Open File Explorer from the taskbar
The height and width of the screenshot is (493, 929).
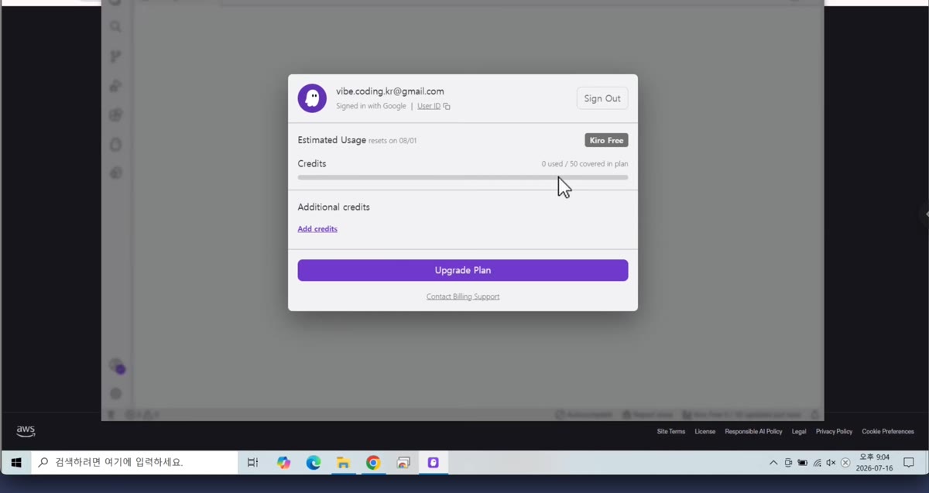[x=343, y=463]
